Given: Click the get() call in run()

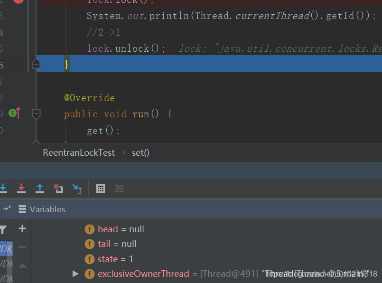Looking at the screenshot, I should pos(103,131).
